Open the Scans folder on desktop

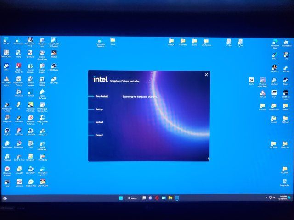194,43
